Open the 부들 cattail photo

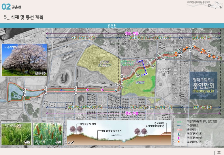[48, 134]
